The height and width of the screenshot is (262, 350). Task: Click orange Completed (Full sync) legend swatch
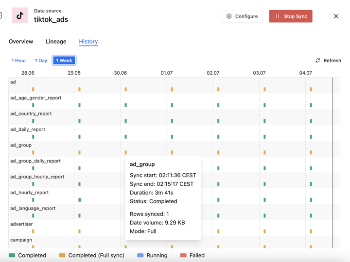(62, 255)
